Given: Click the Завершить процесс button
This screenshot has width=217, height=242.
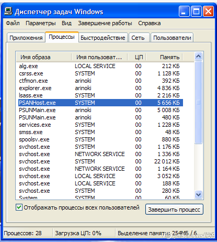Looking at the screenshot, I should (174, 210).
